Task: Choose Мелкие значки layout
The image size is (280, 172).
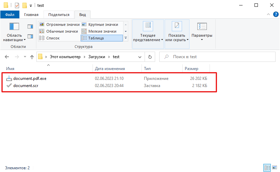Action: pos(99,31)
